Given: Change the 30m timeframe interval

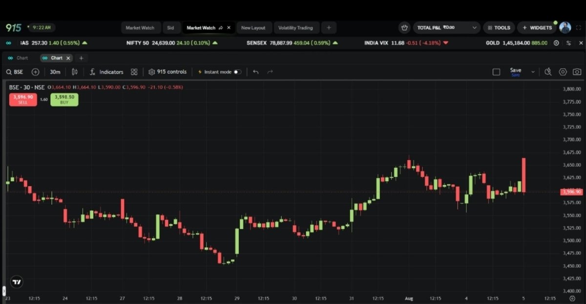Looking at the screenshot, I should tap(55, 72).
